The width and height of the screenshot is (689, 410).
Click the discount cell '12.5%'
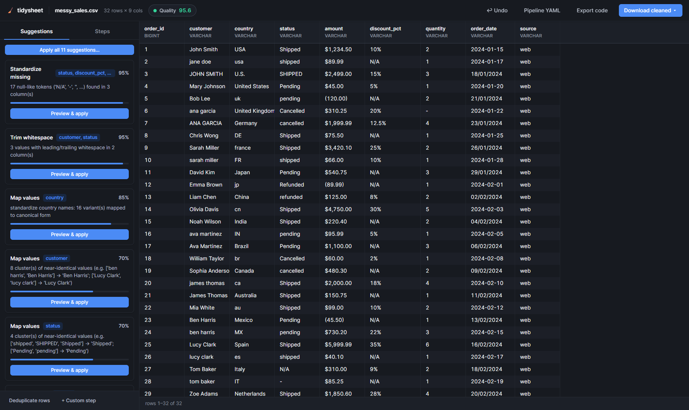pyautogui.click(x=392, y=123)
